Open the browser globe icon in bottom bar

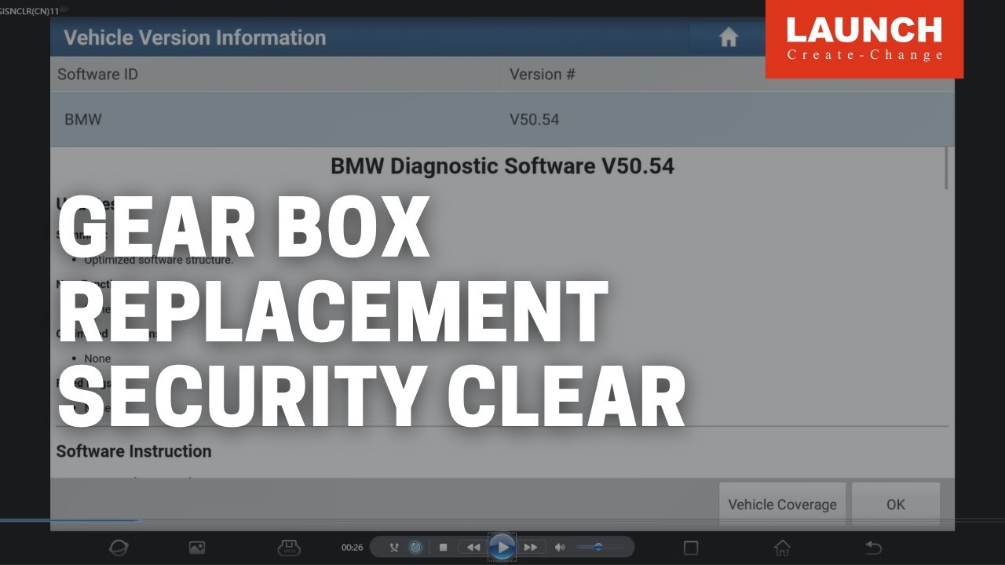pos(119,548)
